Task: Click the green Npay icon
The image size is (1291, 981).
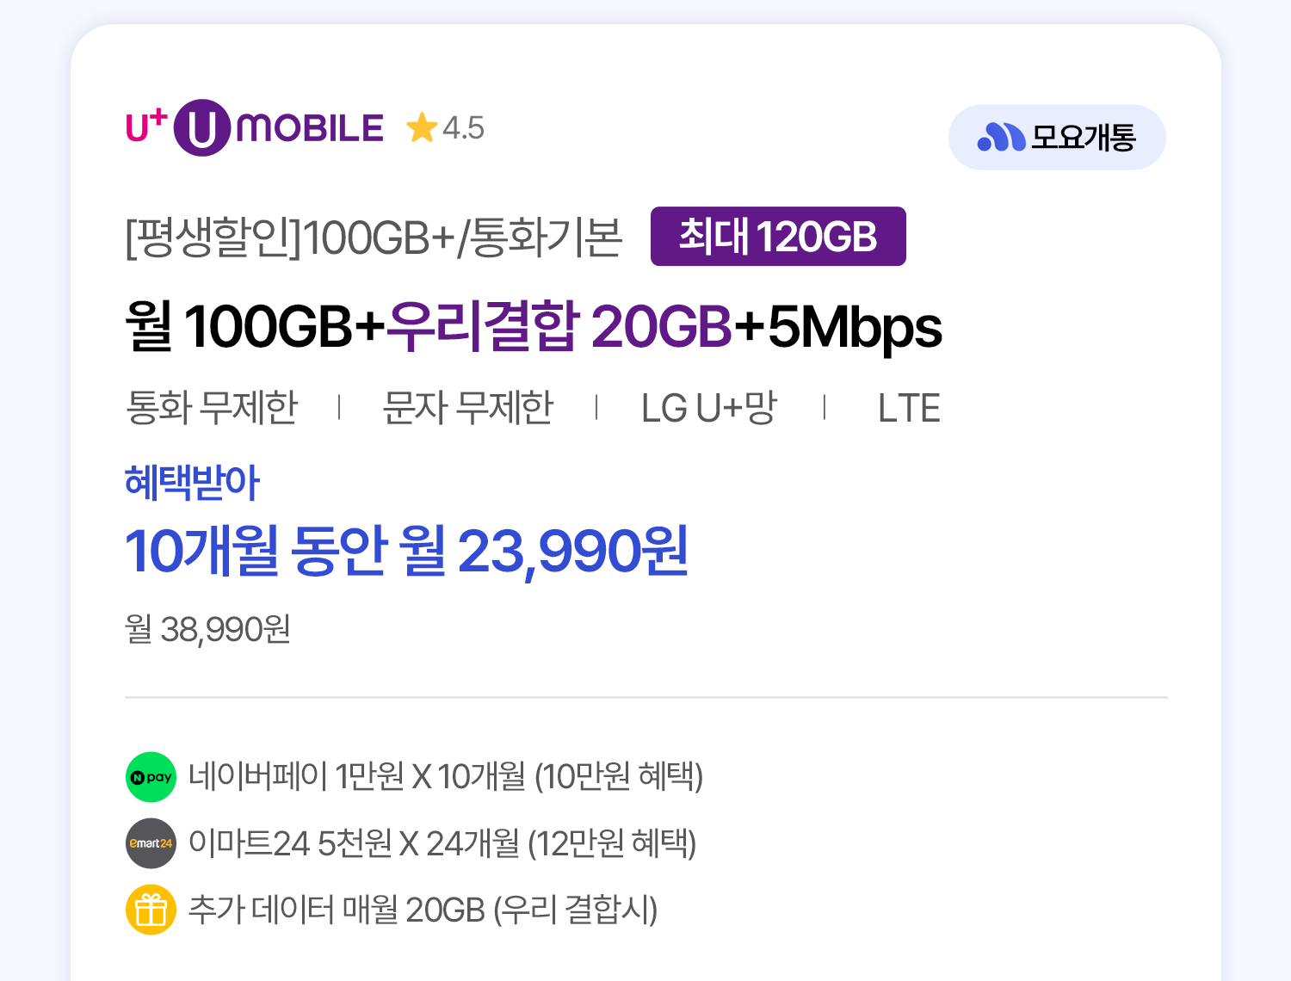Action: click(151, 777)
